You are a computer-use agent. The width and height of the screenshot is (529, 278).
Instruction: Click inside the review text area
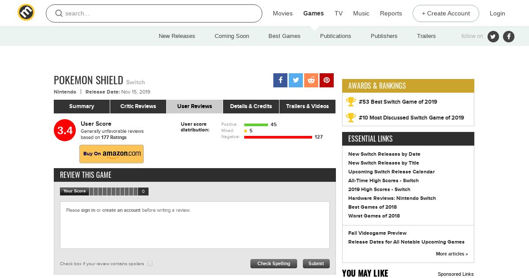pos(195,225)
